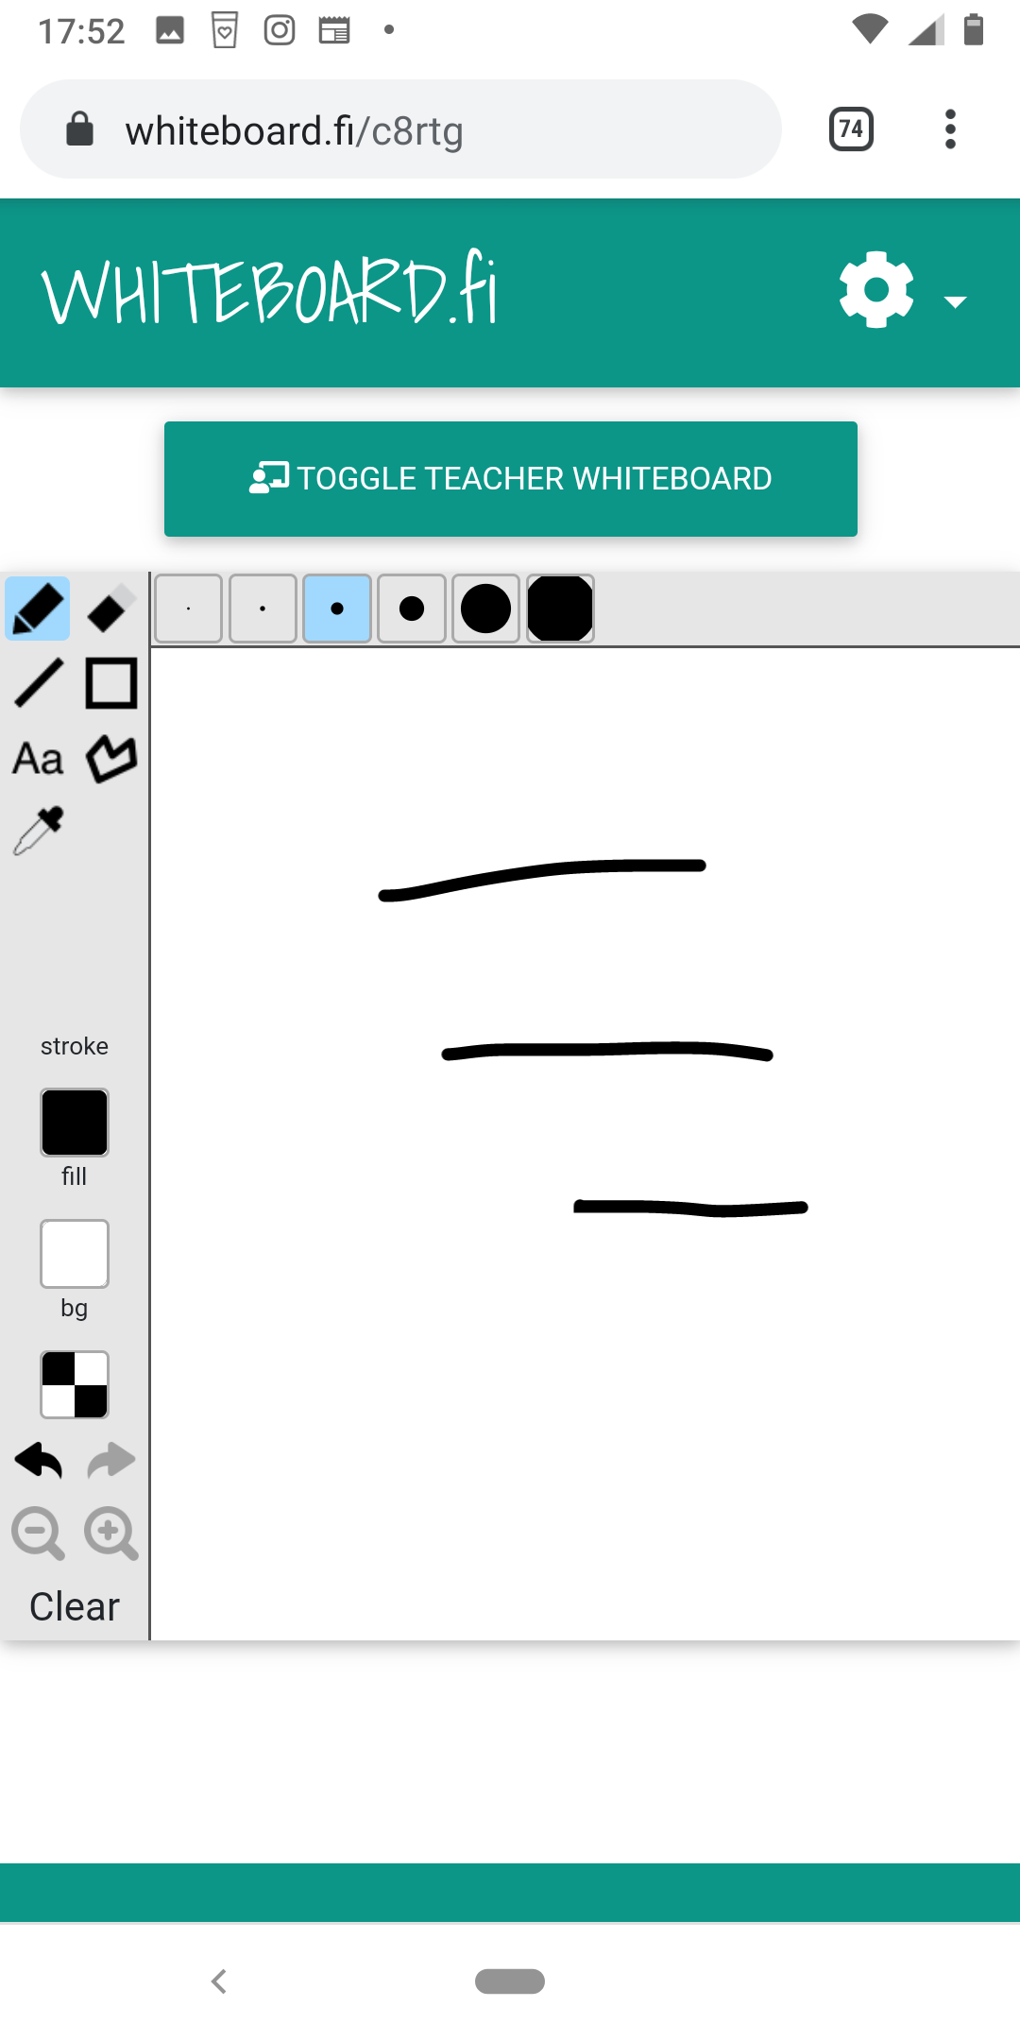Clear the whiteboard canvas
The width and height of the screenshot is (1020, 2041).
(75, 1606)
